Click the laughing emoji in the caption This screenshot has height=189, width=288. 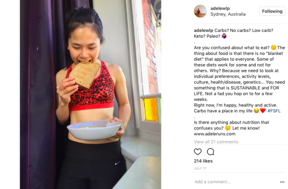pos(256,110)
